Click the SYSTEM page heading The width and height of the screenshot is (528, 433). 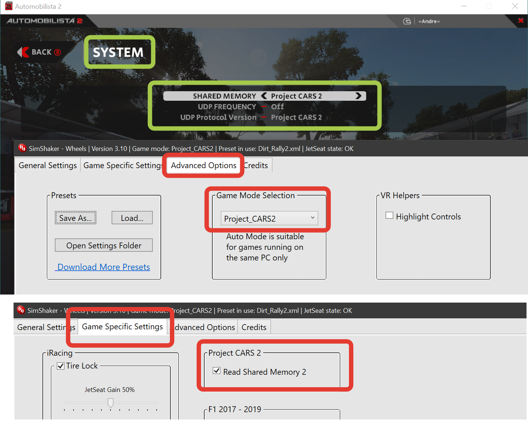(x=118, y=52)
